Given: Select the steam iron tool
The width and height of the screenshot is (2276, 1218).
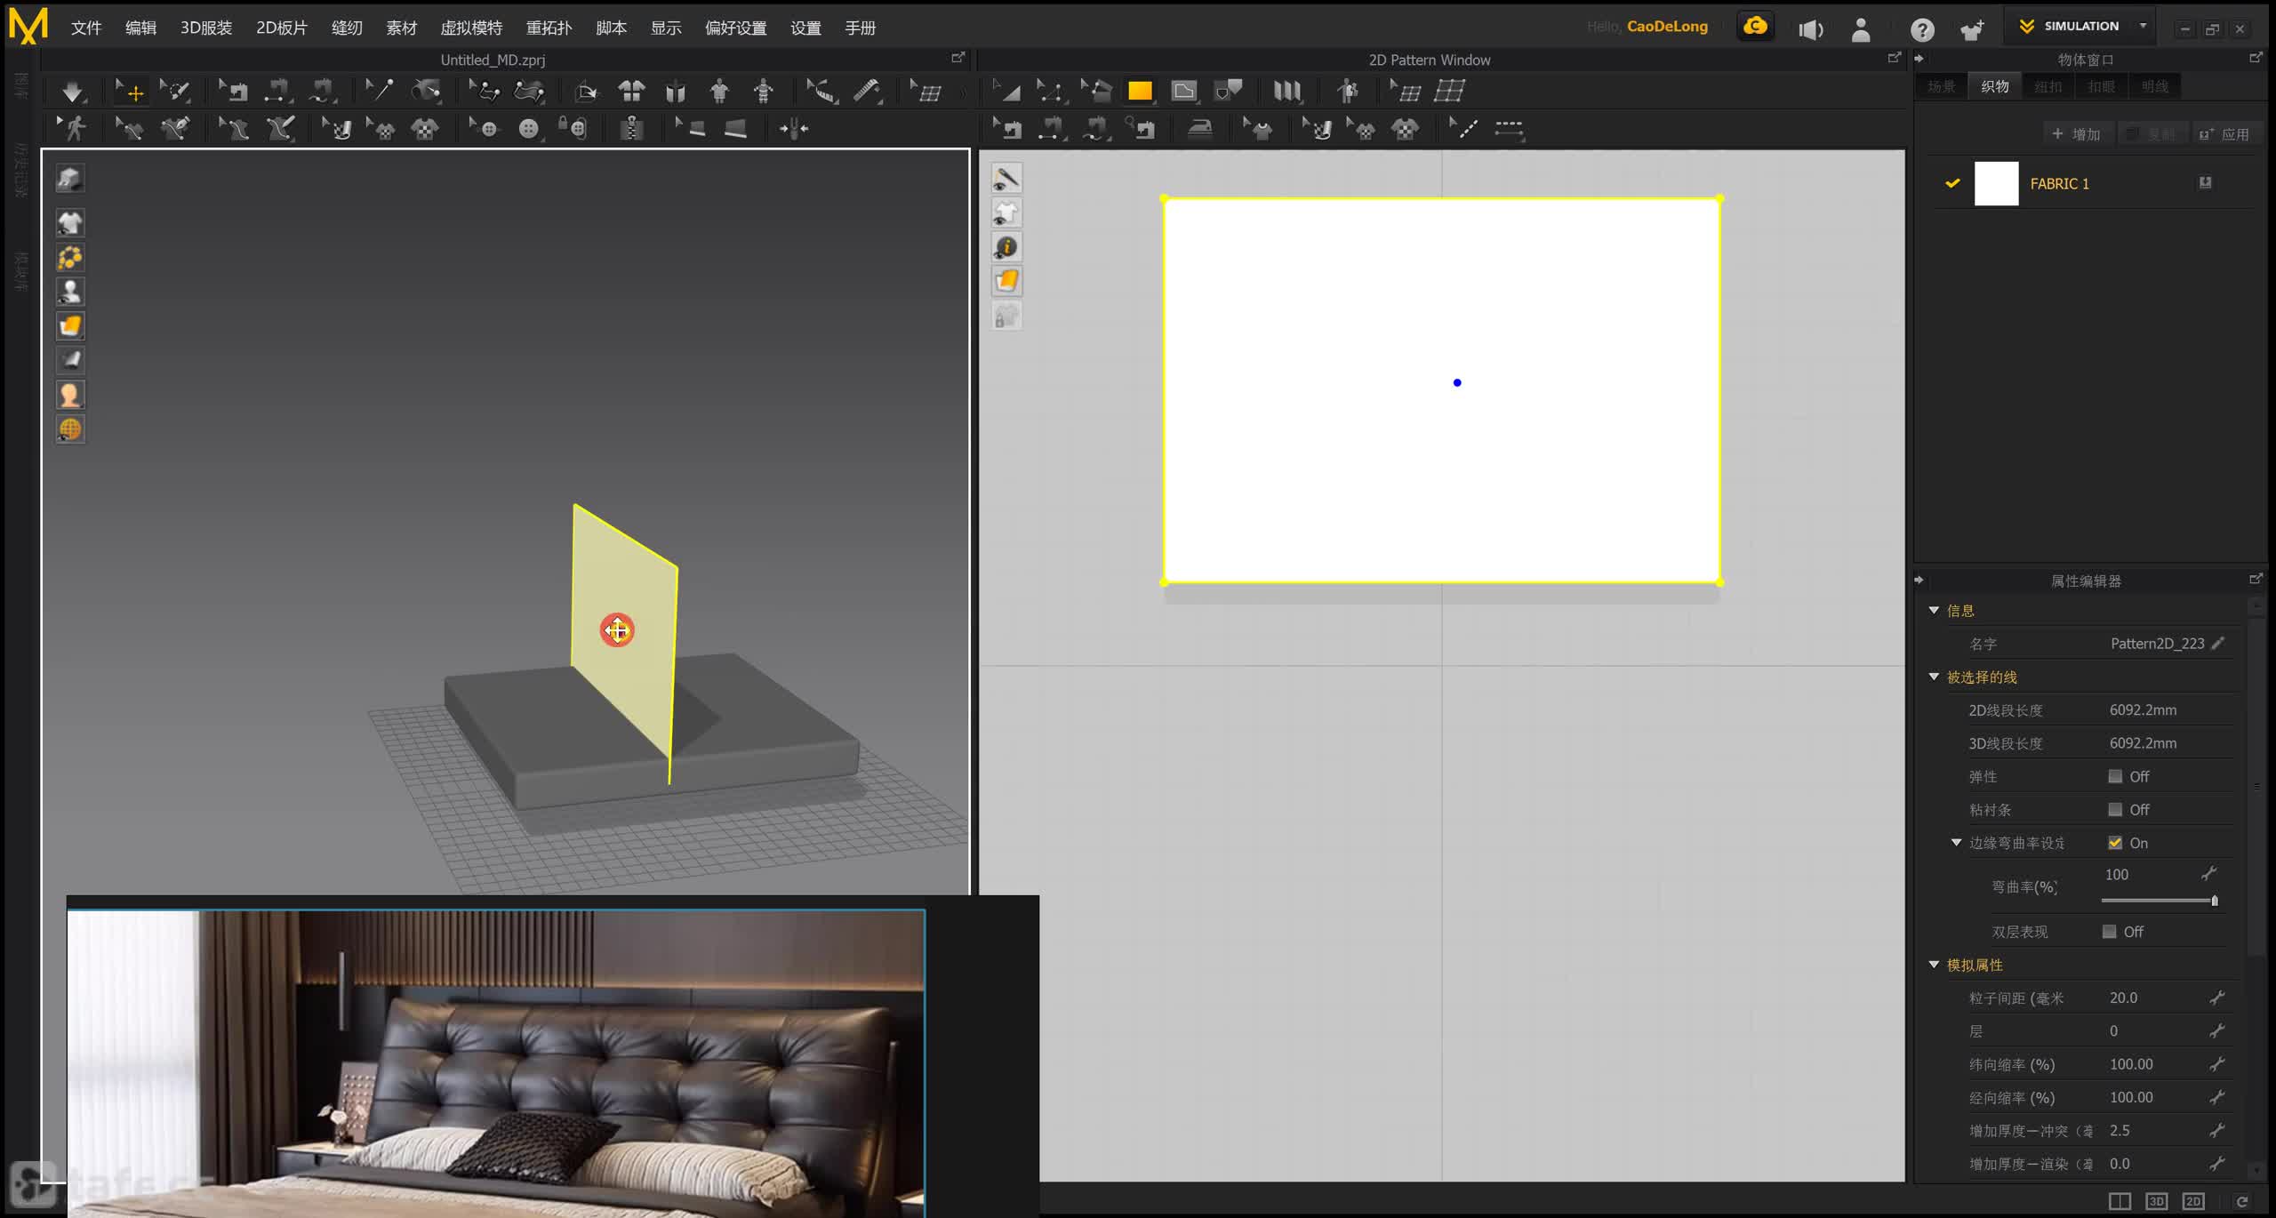Looking at the screenshot, I should coord(1200,129).
